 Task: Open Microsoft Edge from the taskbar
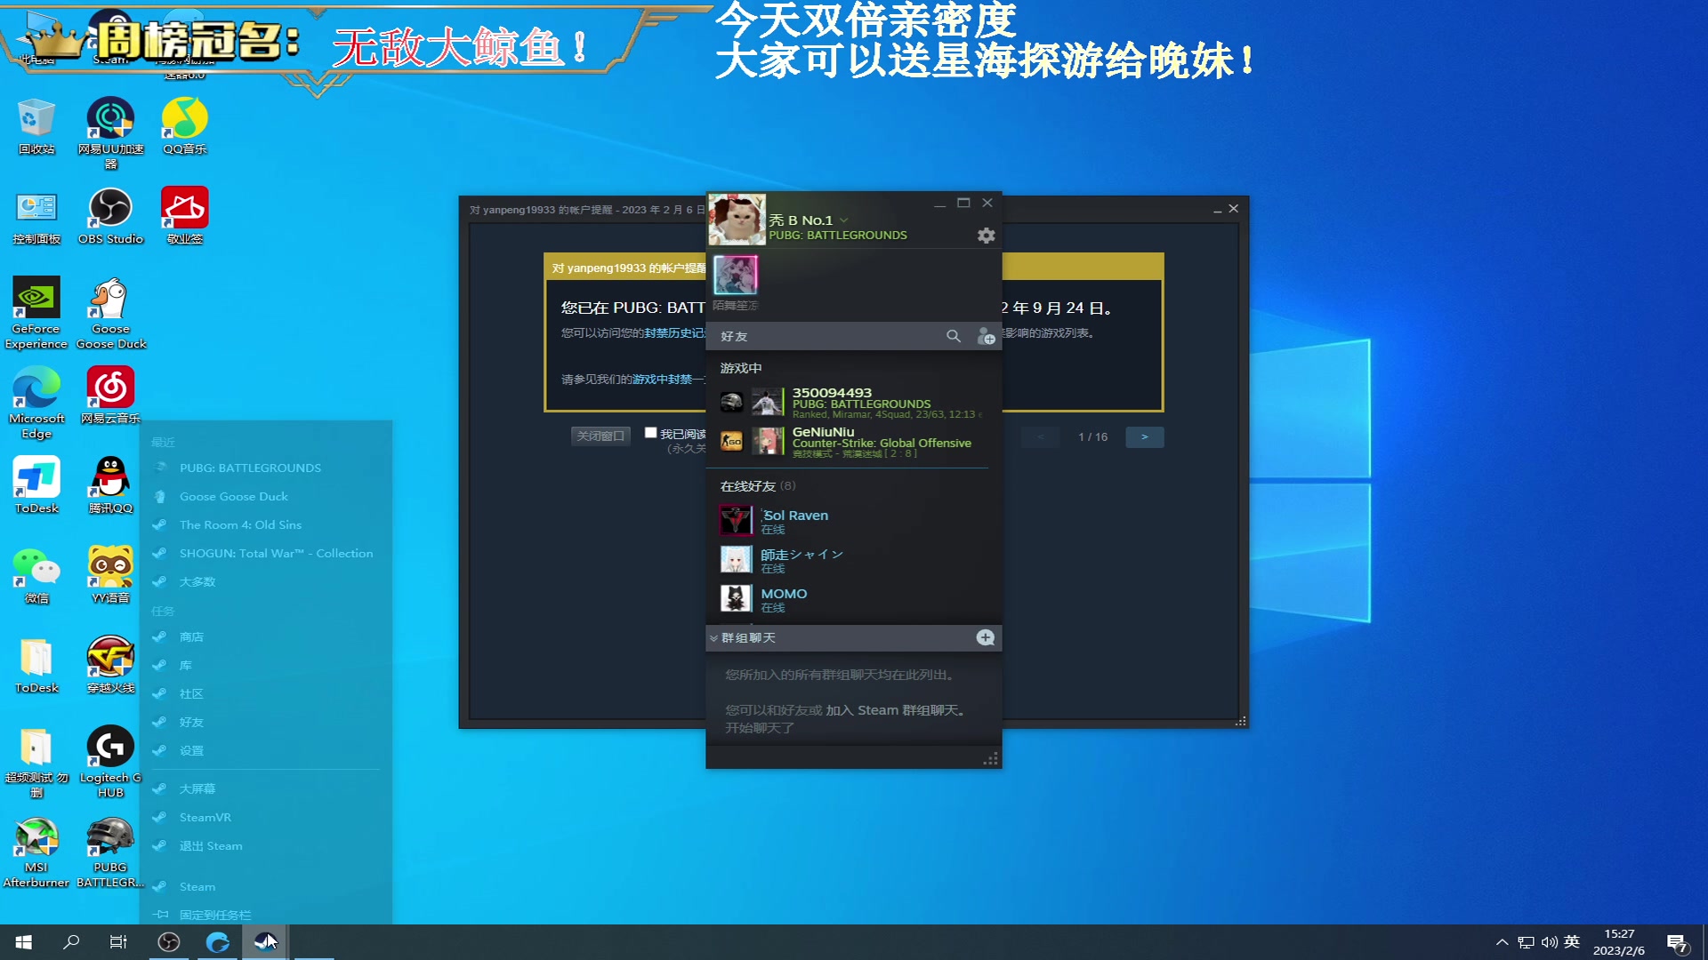[x=217, y=941]
